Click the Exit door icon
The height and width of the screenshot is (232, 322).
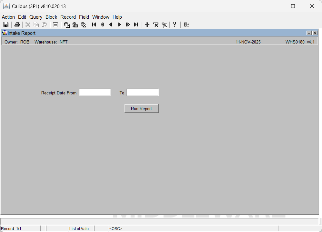186,25
